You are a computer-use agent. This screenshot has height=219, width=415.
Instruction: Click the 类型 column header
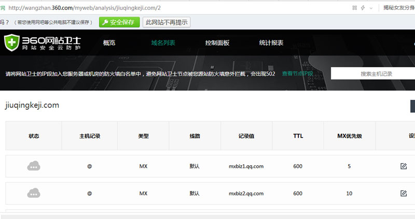coord(143,136)
